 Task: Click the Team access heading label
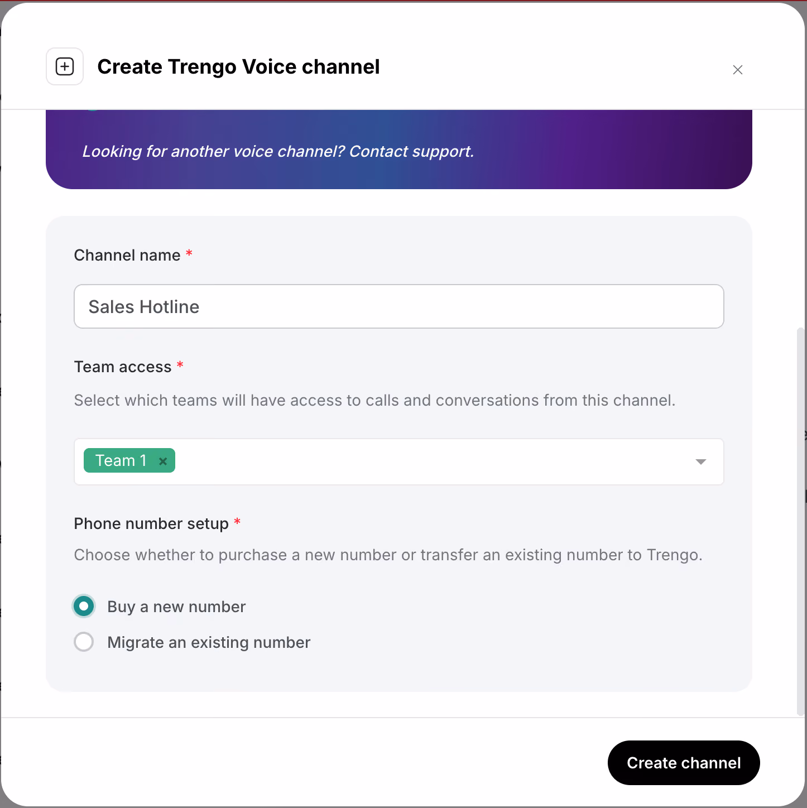click(x=123, y=367)
